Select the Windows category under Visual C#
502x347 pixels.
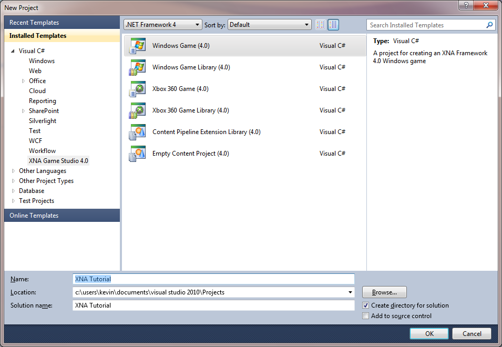(x=42, y=61)
